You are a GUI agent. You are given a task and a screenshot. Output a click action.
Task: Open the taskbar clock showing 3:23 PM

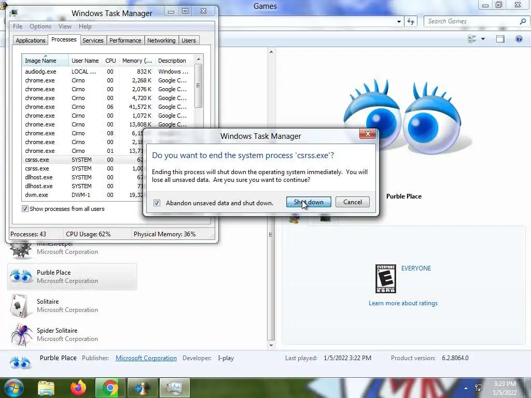505,388
